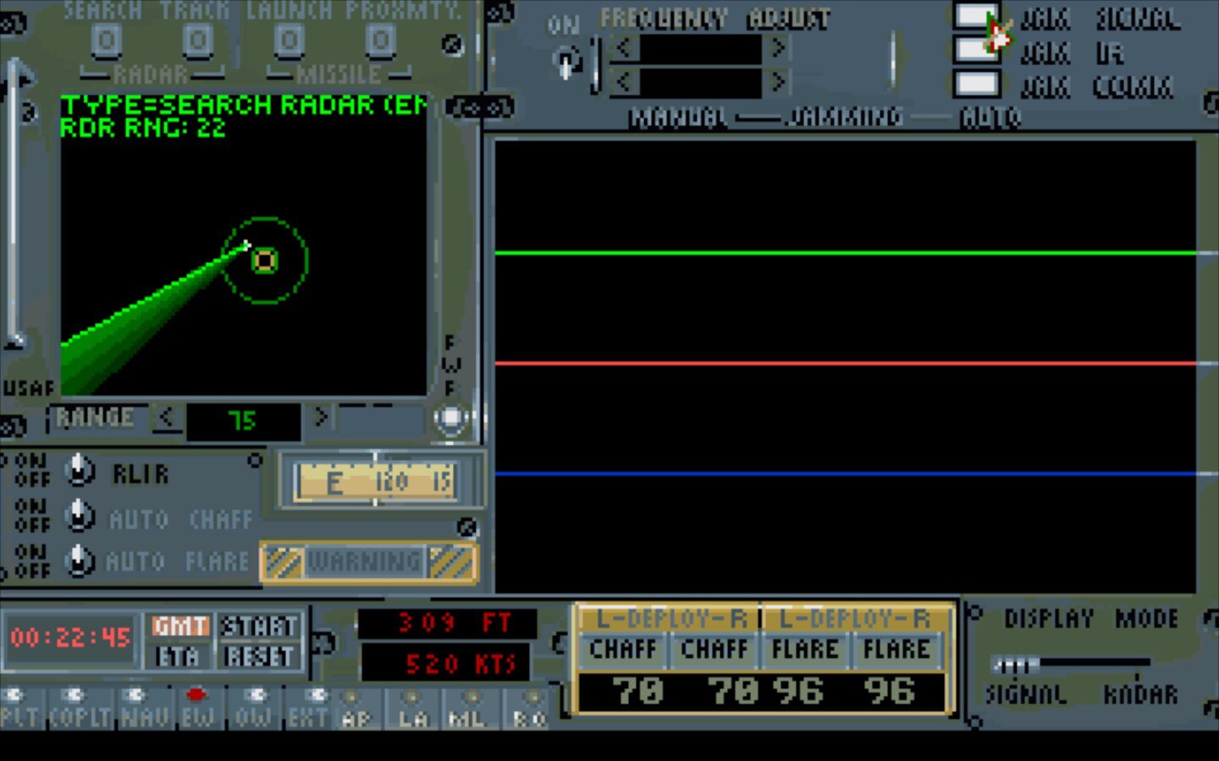Click the LAUNCH missile indicator light
Viewport: 1219px width, 761px height.
[289, 40]
